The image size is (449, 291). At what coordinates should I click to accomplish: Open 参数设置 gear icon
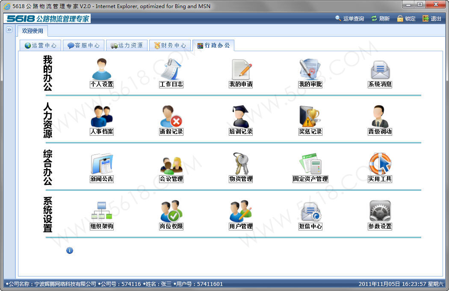[x=380, y=211]
